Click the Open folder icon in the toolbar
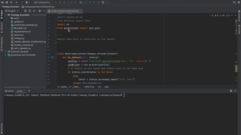Screen dimensions: 241x135 [x=3, y=2]
